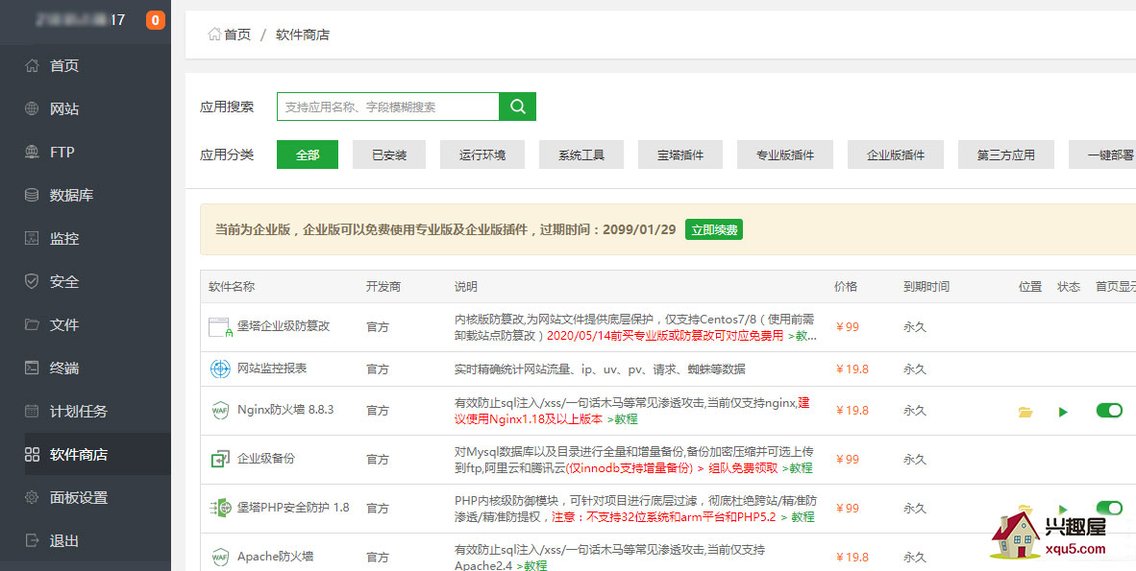The image size is (1136, 571).
Task: Click the shield icon next to 安全
Action: tap(32, 281)
